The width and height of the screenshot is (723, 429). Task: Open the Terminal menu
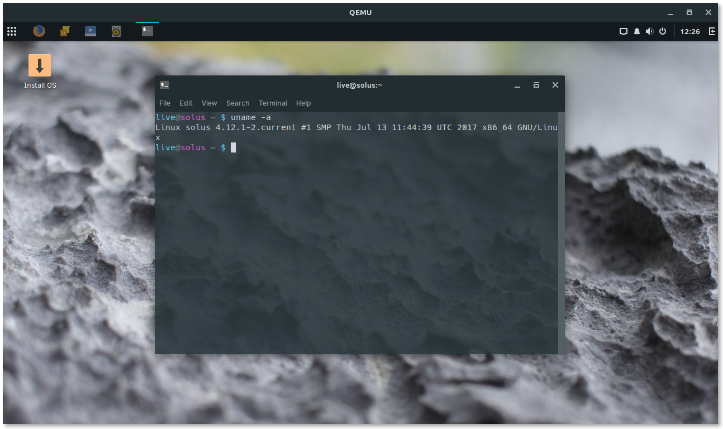(x=273, y=103)
